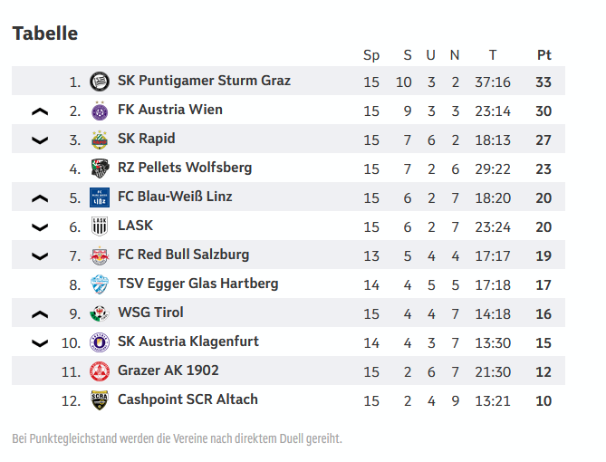Click the SK Austria Klagenfurt purple crest
The height and width of the screenshot is (462, 606).
[100, 342]
